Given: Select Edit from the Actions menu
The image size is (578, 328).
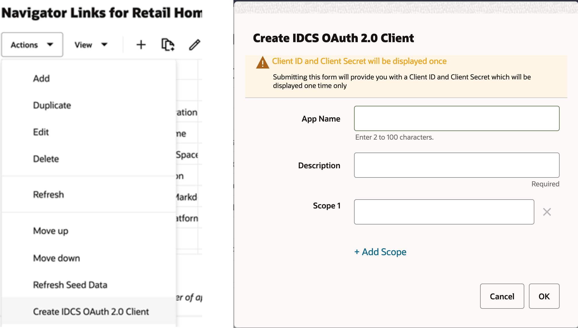Looking at the screenshot, I should pyautogui.click(x=89, y=132).
